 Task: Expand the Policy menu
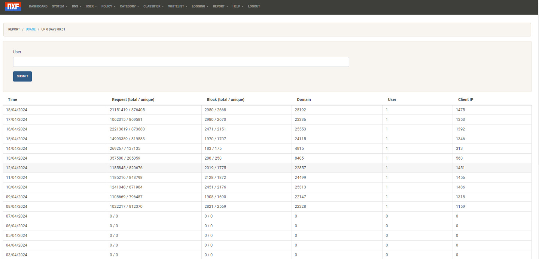tap(108, 6)
